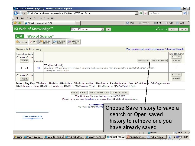Expand the Home button dropdown arrow

(x=137, y=23)
